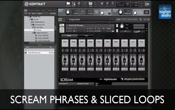Viewport: 175px width, 110px height.
Task: Open the Options gear icon
Action: 107,4
